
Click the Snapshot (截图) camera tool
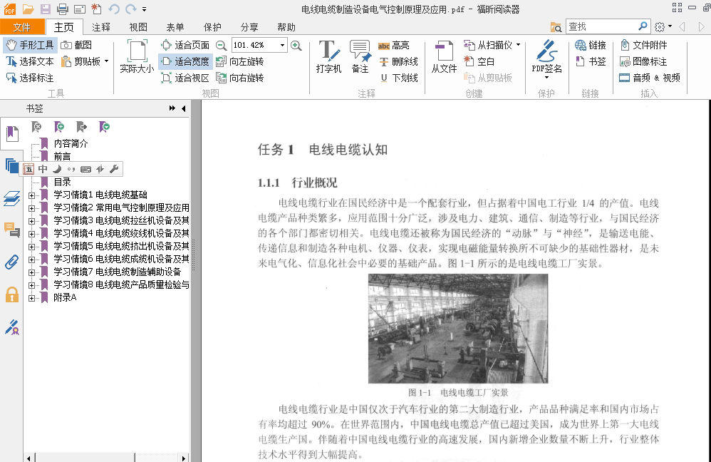(x=77, y=45)
